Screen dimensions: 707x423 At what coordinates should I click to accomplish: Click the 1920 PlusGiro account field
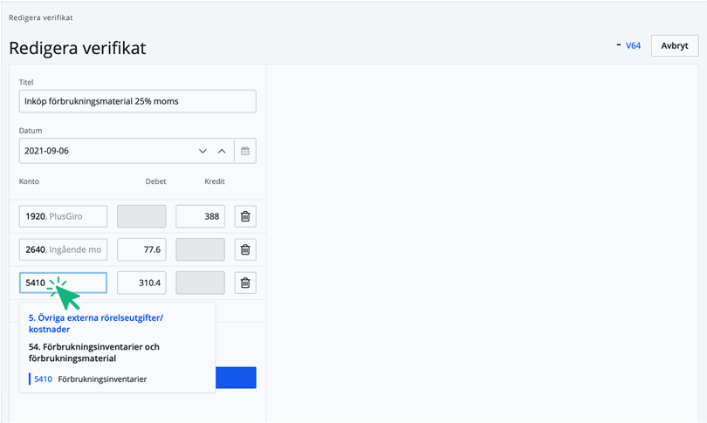(x=63, y=216)
